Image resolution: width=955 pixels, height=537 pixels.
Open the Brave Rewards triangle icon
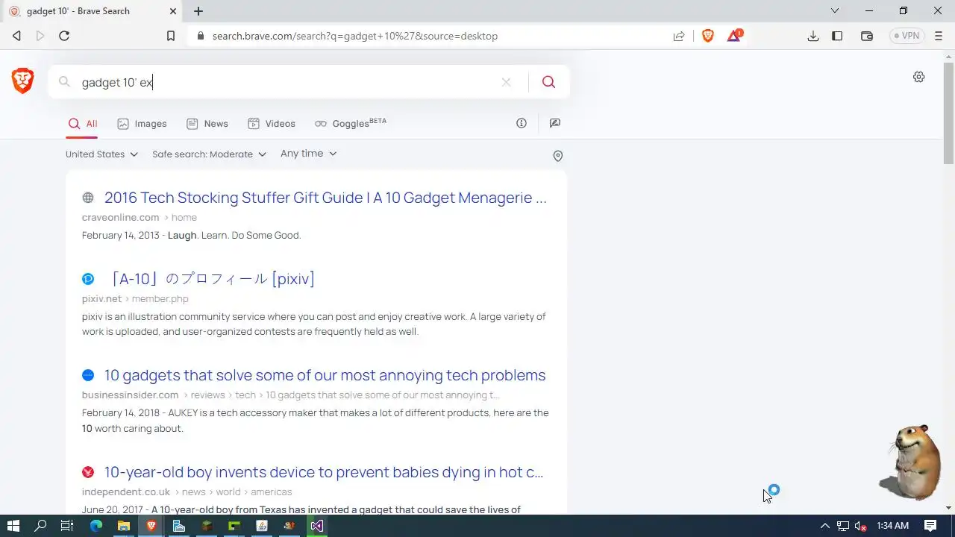pos(734,35)
